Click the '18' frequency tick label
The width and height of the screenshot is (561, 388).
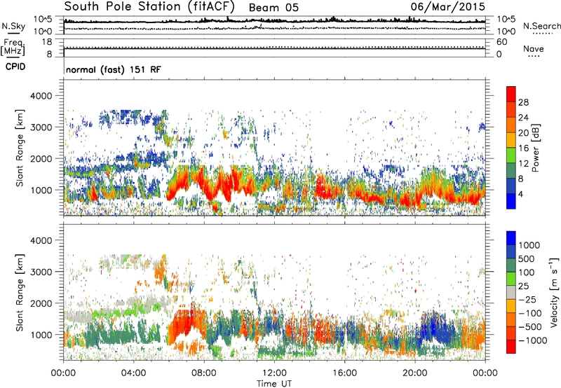[47, 42]
